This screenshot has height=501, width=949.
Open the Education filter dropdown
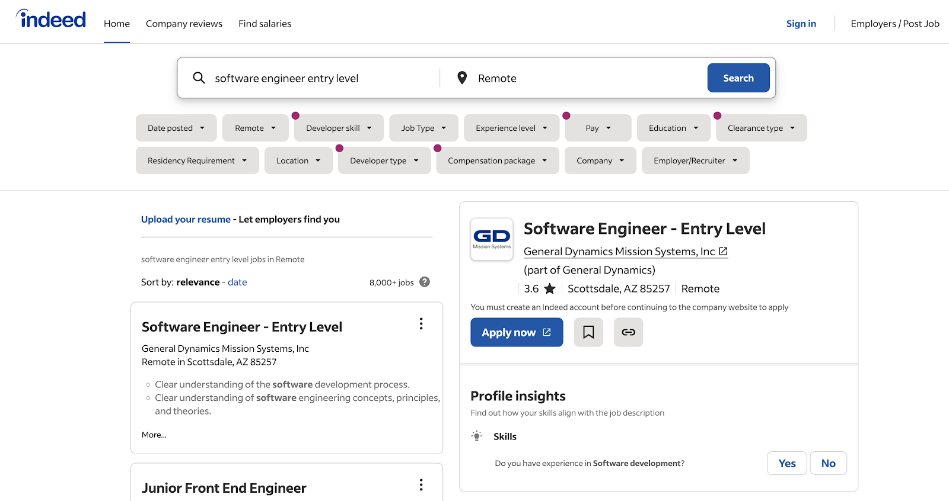click(674, 128)
